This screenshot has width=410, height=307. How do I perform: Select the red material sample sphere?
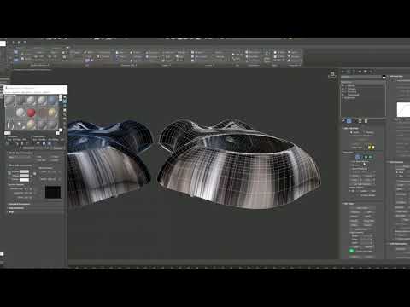(x=32, y=113)
